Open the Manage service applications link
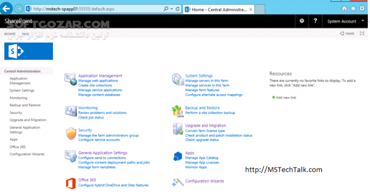Screen dimensions: 370x195 (x=100, y=90)
